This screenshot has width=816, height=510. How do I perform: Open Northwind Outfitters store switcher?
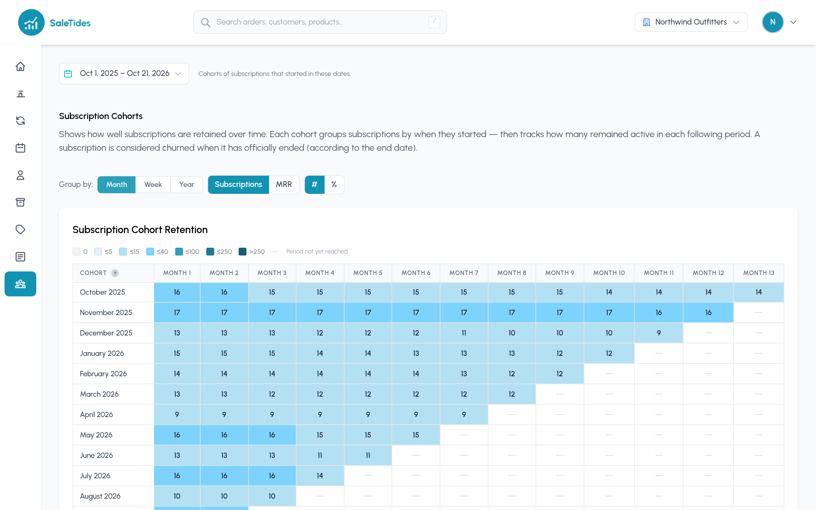click(x=691, y=22)
